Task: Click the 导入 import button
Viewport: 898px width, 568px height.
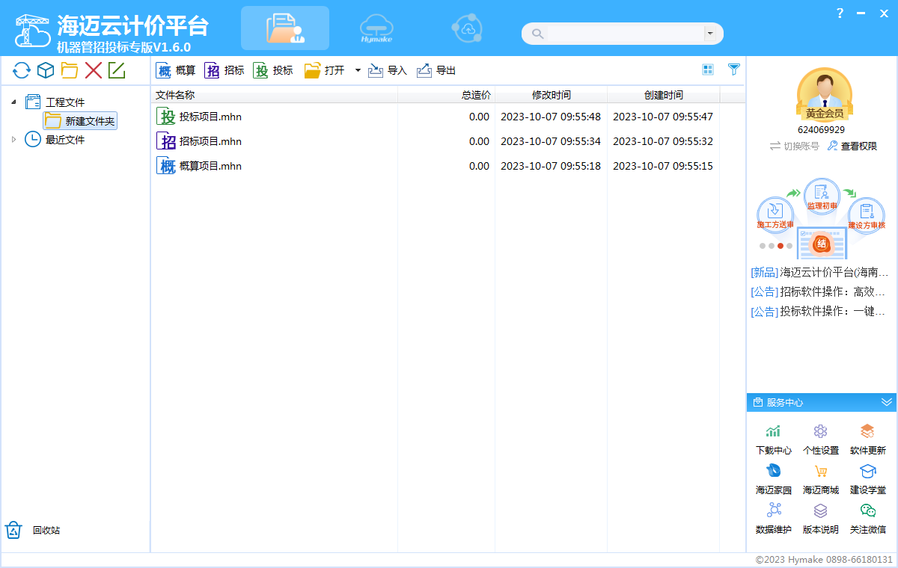Action: click(x=388, y=70)
